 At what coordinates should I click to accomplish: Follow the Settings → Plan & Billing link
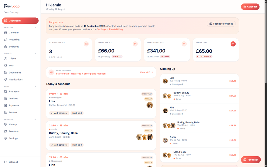click(x=110, y=29)
